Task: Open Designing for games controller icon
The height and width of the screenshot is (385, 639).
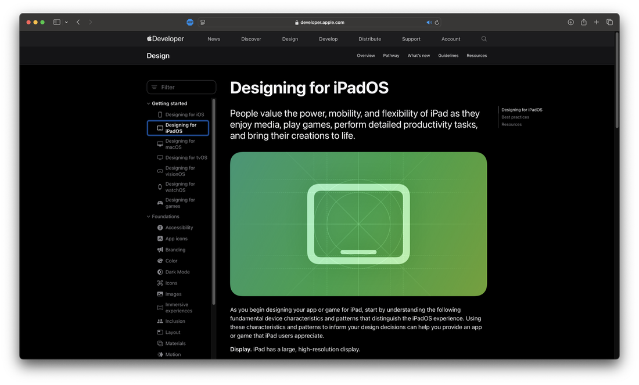Action: tap(160, 203)
